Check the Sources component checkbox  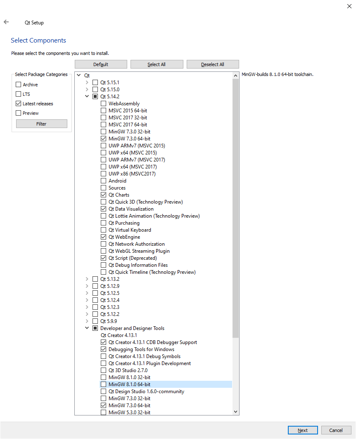(104, 188)
